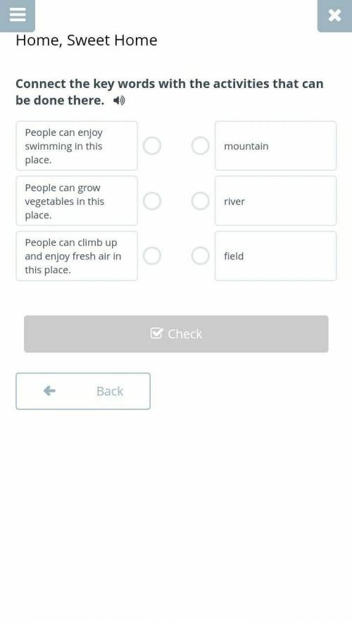Click the 'People can grow vegetables' box
Screen dimensions: 352x622
(77, 201)
